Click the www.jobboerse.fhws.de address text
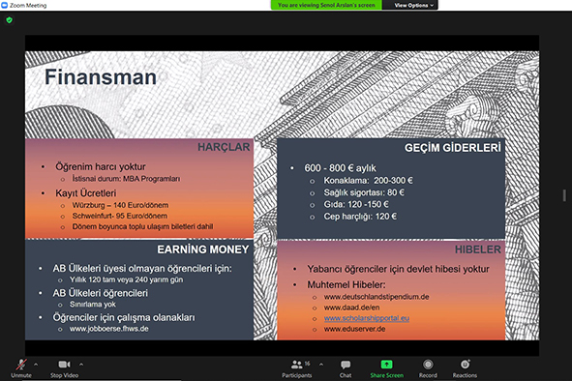The width and height of the screenshot is (572, 381). click(109, 329)
